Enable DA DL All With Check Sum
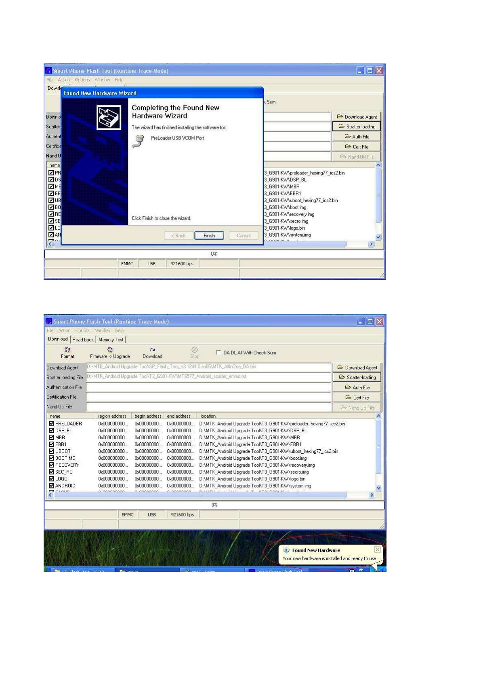The width and height of the screenshot is (481, 681). [218, 352]
